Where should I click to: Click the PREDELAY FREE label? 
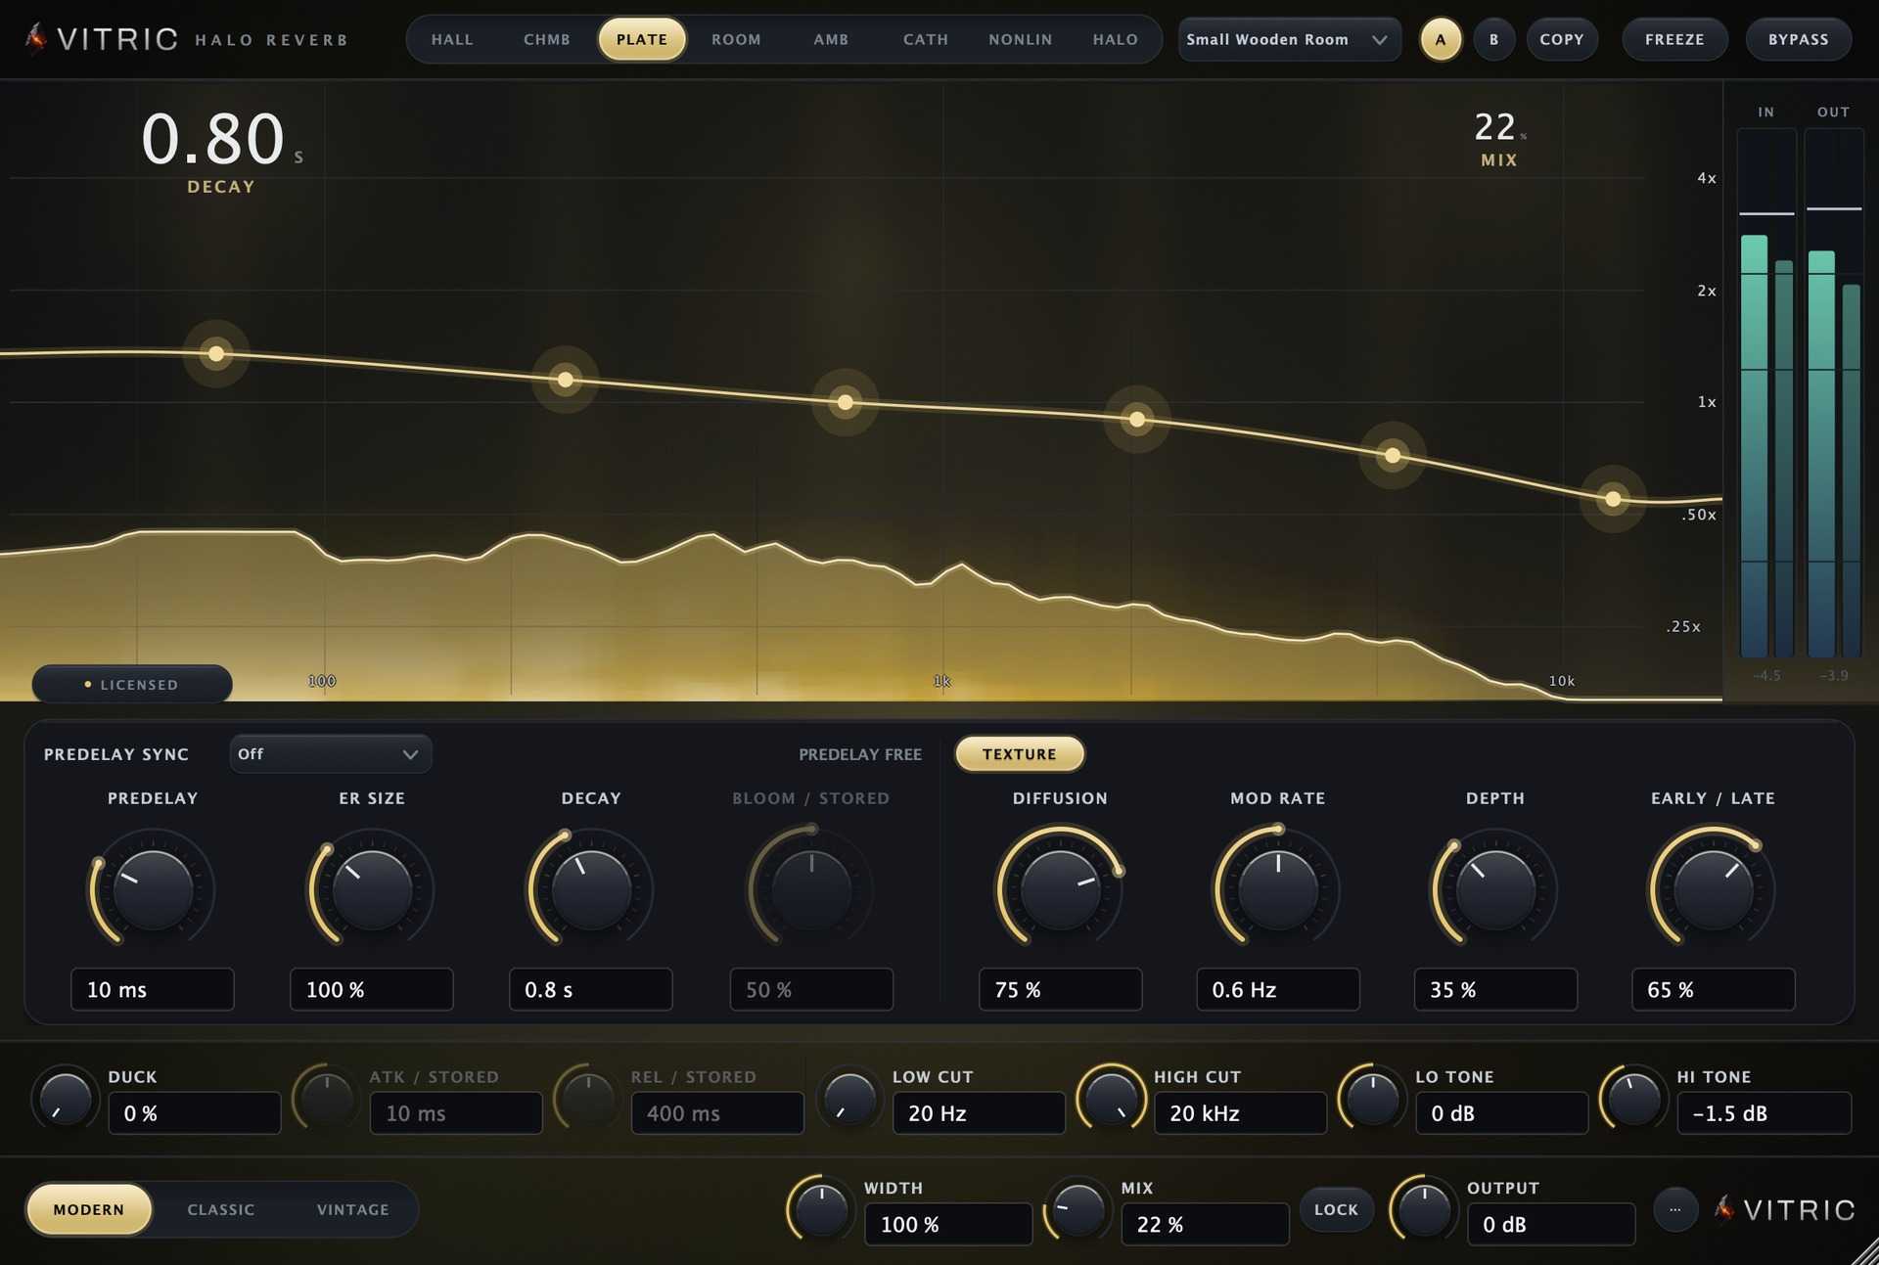click(x=860, y=754)
